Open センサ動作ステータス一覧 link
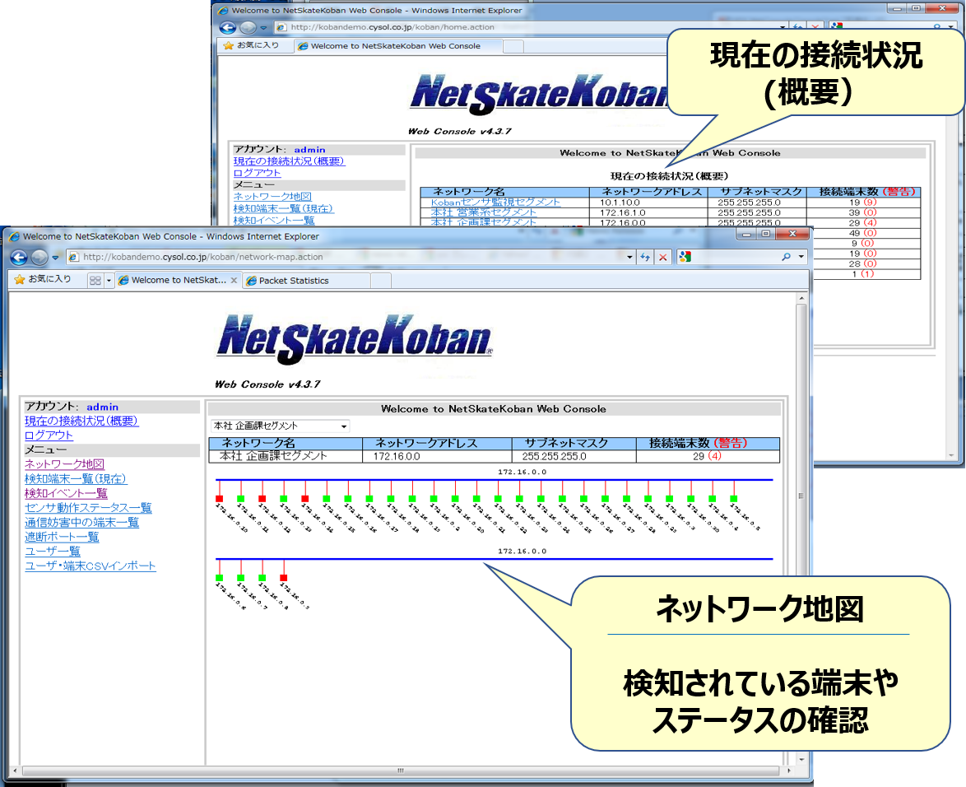Screen dimensions: 966x787 (88, 508)
